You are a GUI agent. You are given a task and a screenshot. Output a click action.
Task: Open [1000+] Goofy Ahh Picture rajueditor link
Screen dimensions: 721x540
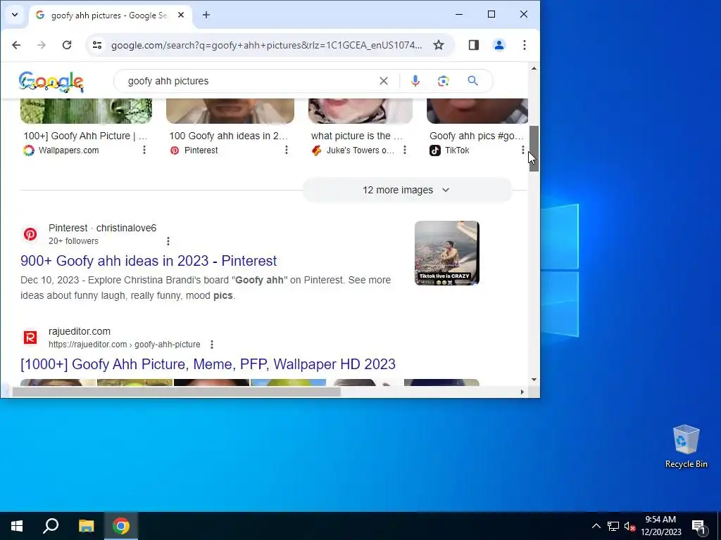208,364
